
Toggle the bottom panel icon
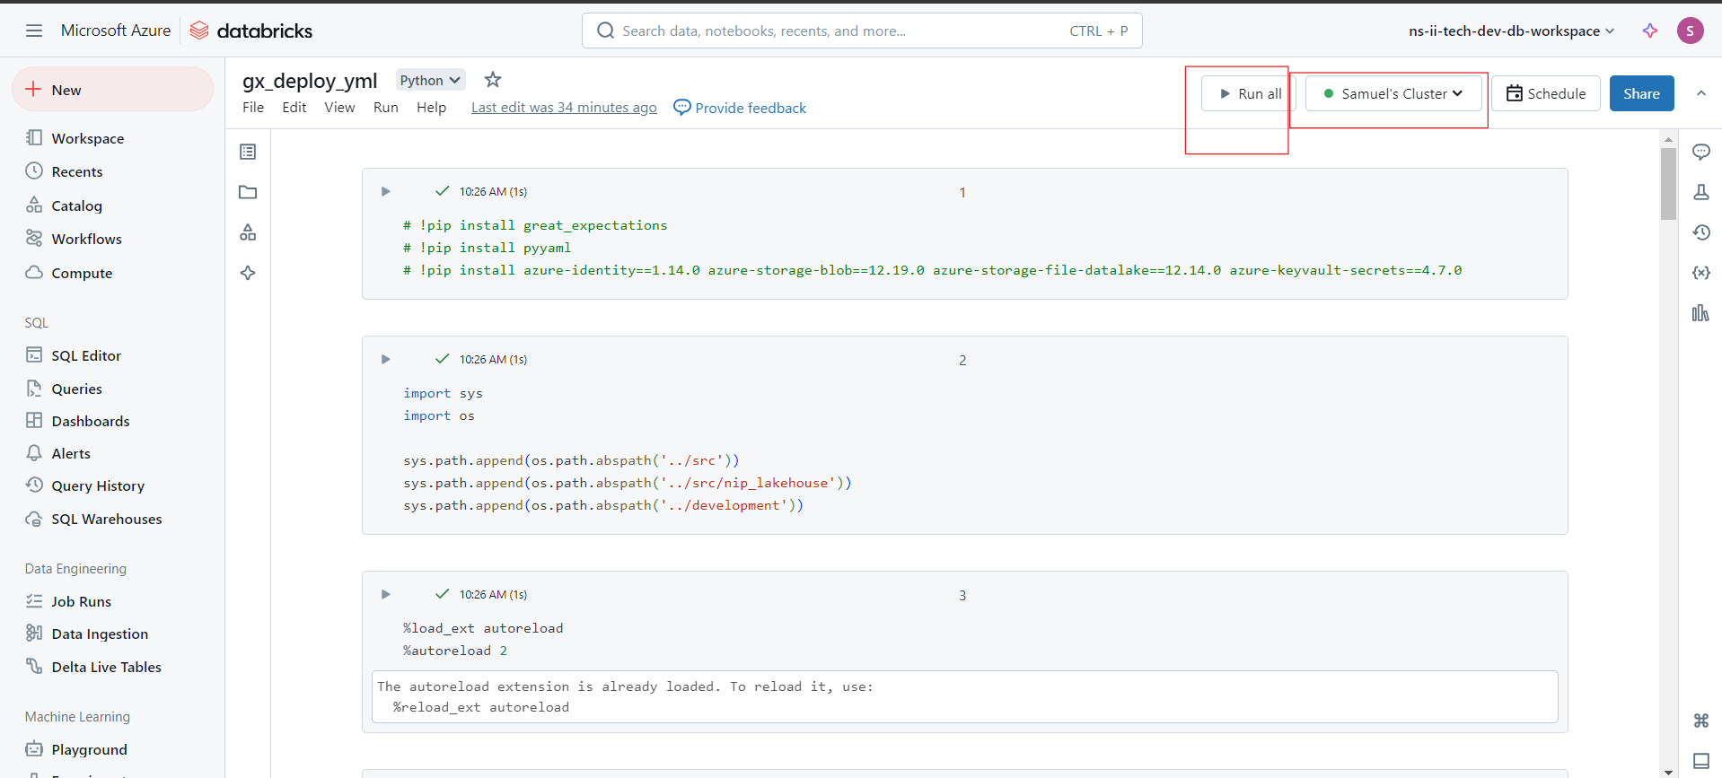tap(1700, 761)
